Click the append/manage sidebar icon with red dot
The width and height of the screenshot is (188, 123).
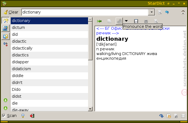(x=6, y=44)
